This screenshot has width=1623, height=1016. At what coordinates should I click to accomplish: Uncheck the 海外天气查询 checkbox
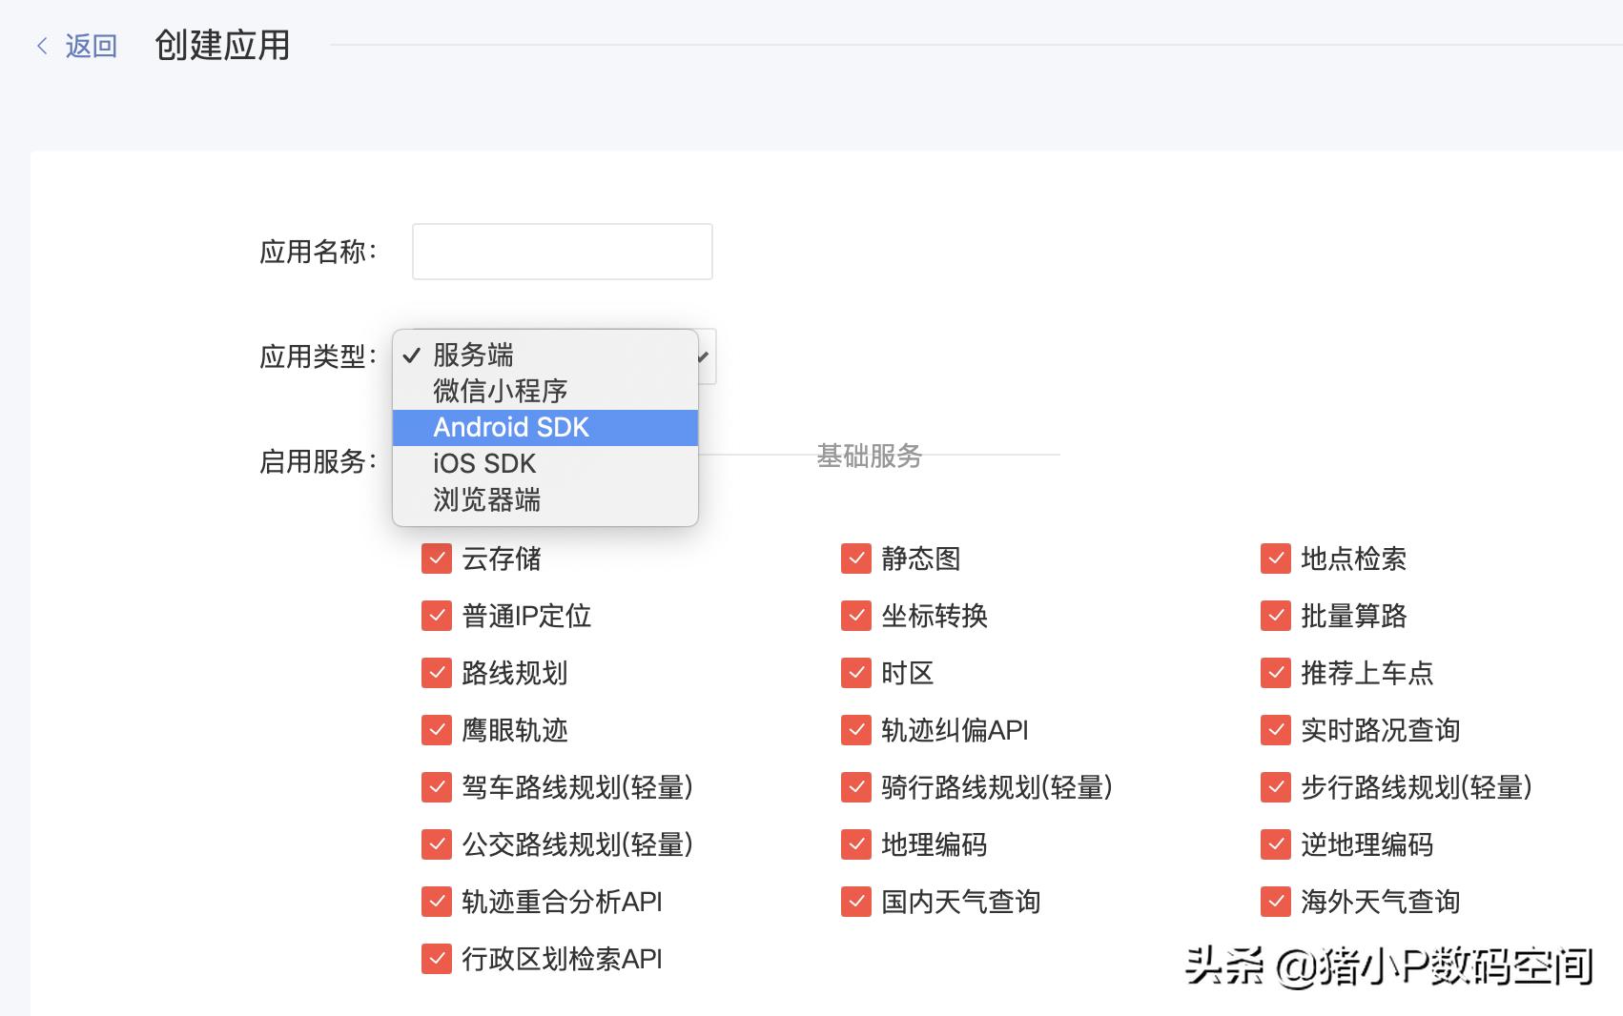tap(1276, 902)
